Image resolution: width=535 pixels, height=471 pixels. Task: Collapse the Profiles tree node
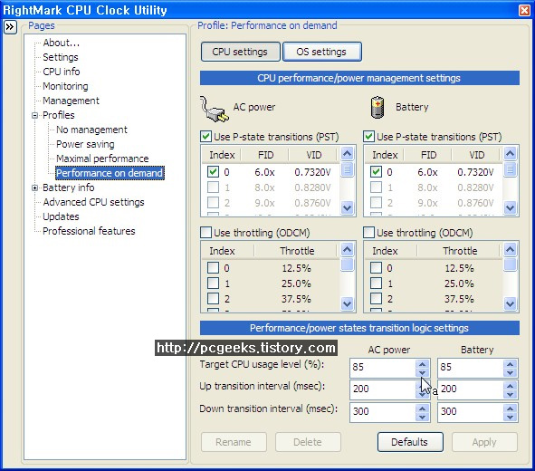(x=34, y=115)
